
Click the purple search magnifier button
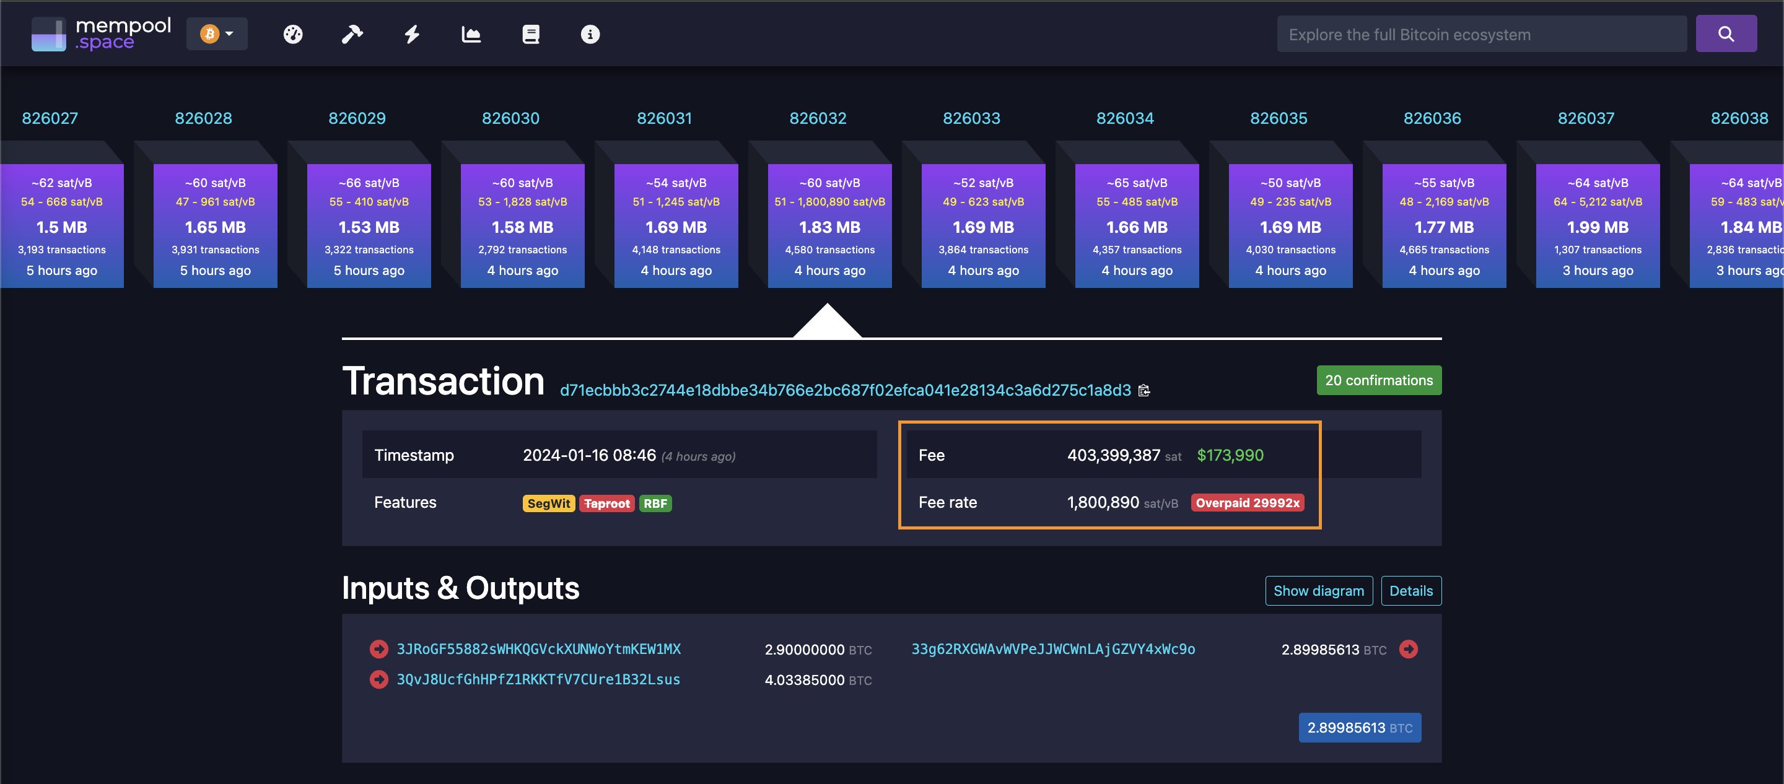tap(1725, 34)
